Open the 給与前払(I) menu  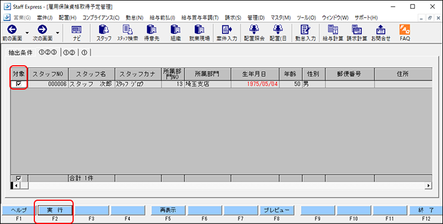coord(162,18)
